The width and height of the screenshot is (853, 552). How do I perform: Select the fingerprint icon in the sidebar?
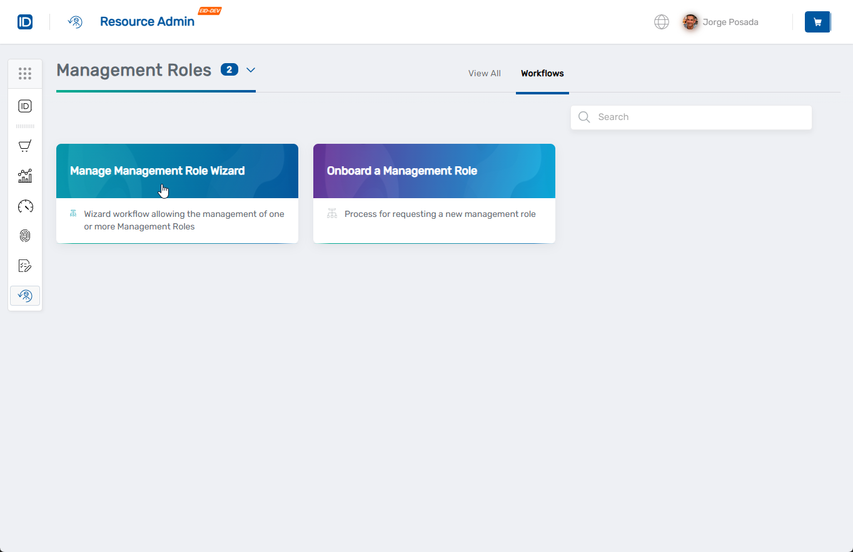point(25,236)
